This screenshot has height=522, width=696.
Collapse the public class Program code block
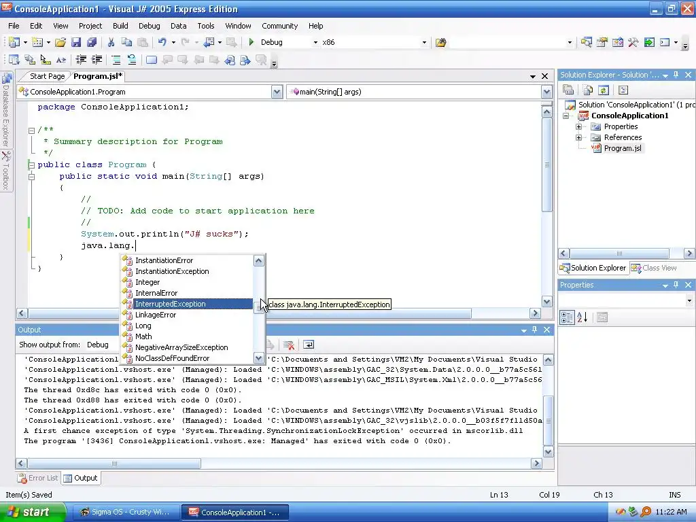pos(31,165)
